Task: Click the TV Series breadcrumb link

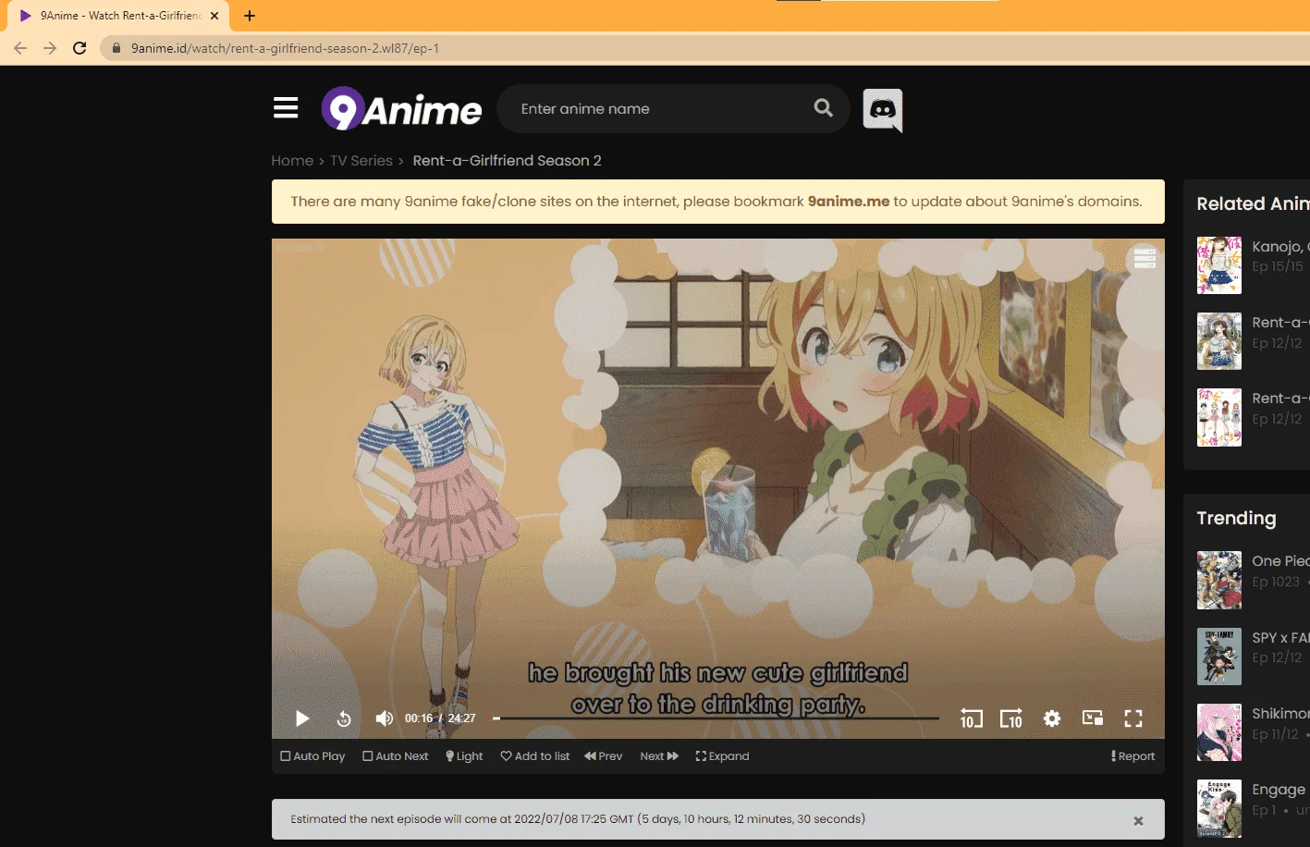Action: (x=361, y=161)
